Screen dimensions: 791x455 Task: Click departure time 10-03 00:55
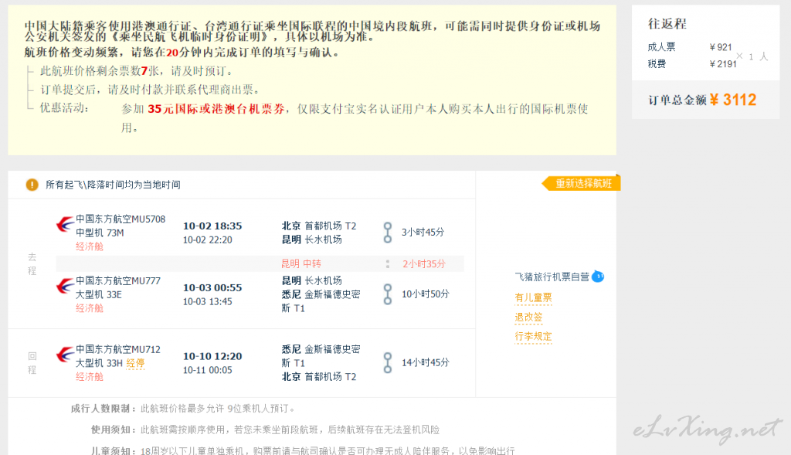[x=212, y=287]
